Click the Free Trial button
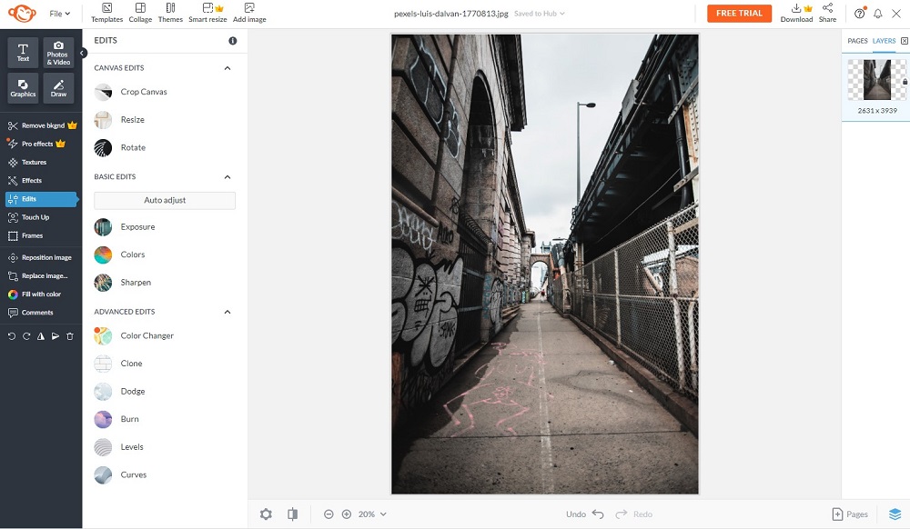910x529 pixels. pyautogui.click(x=739, y=13)
